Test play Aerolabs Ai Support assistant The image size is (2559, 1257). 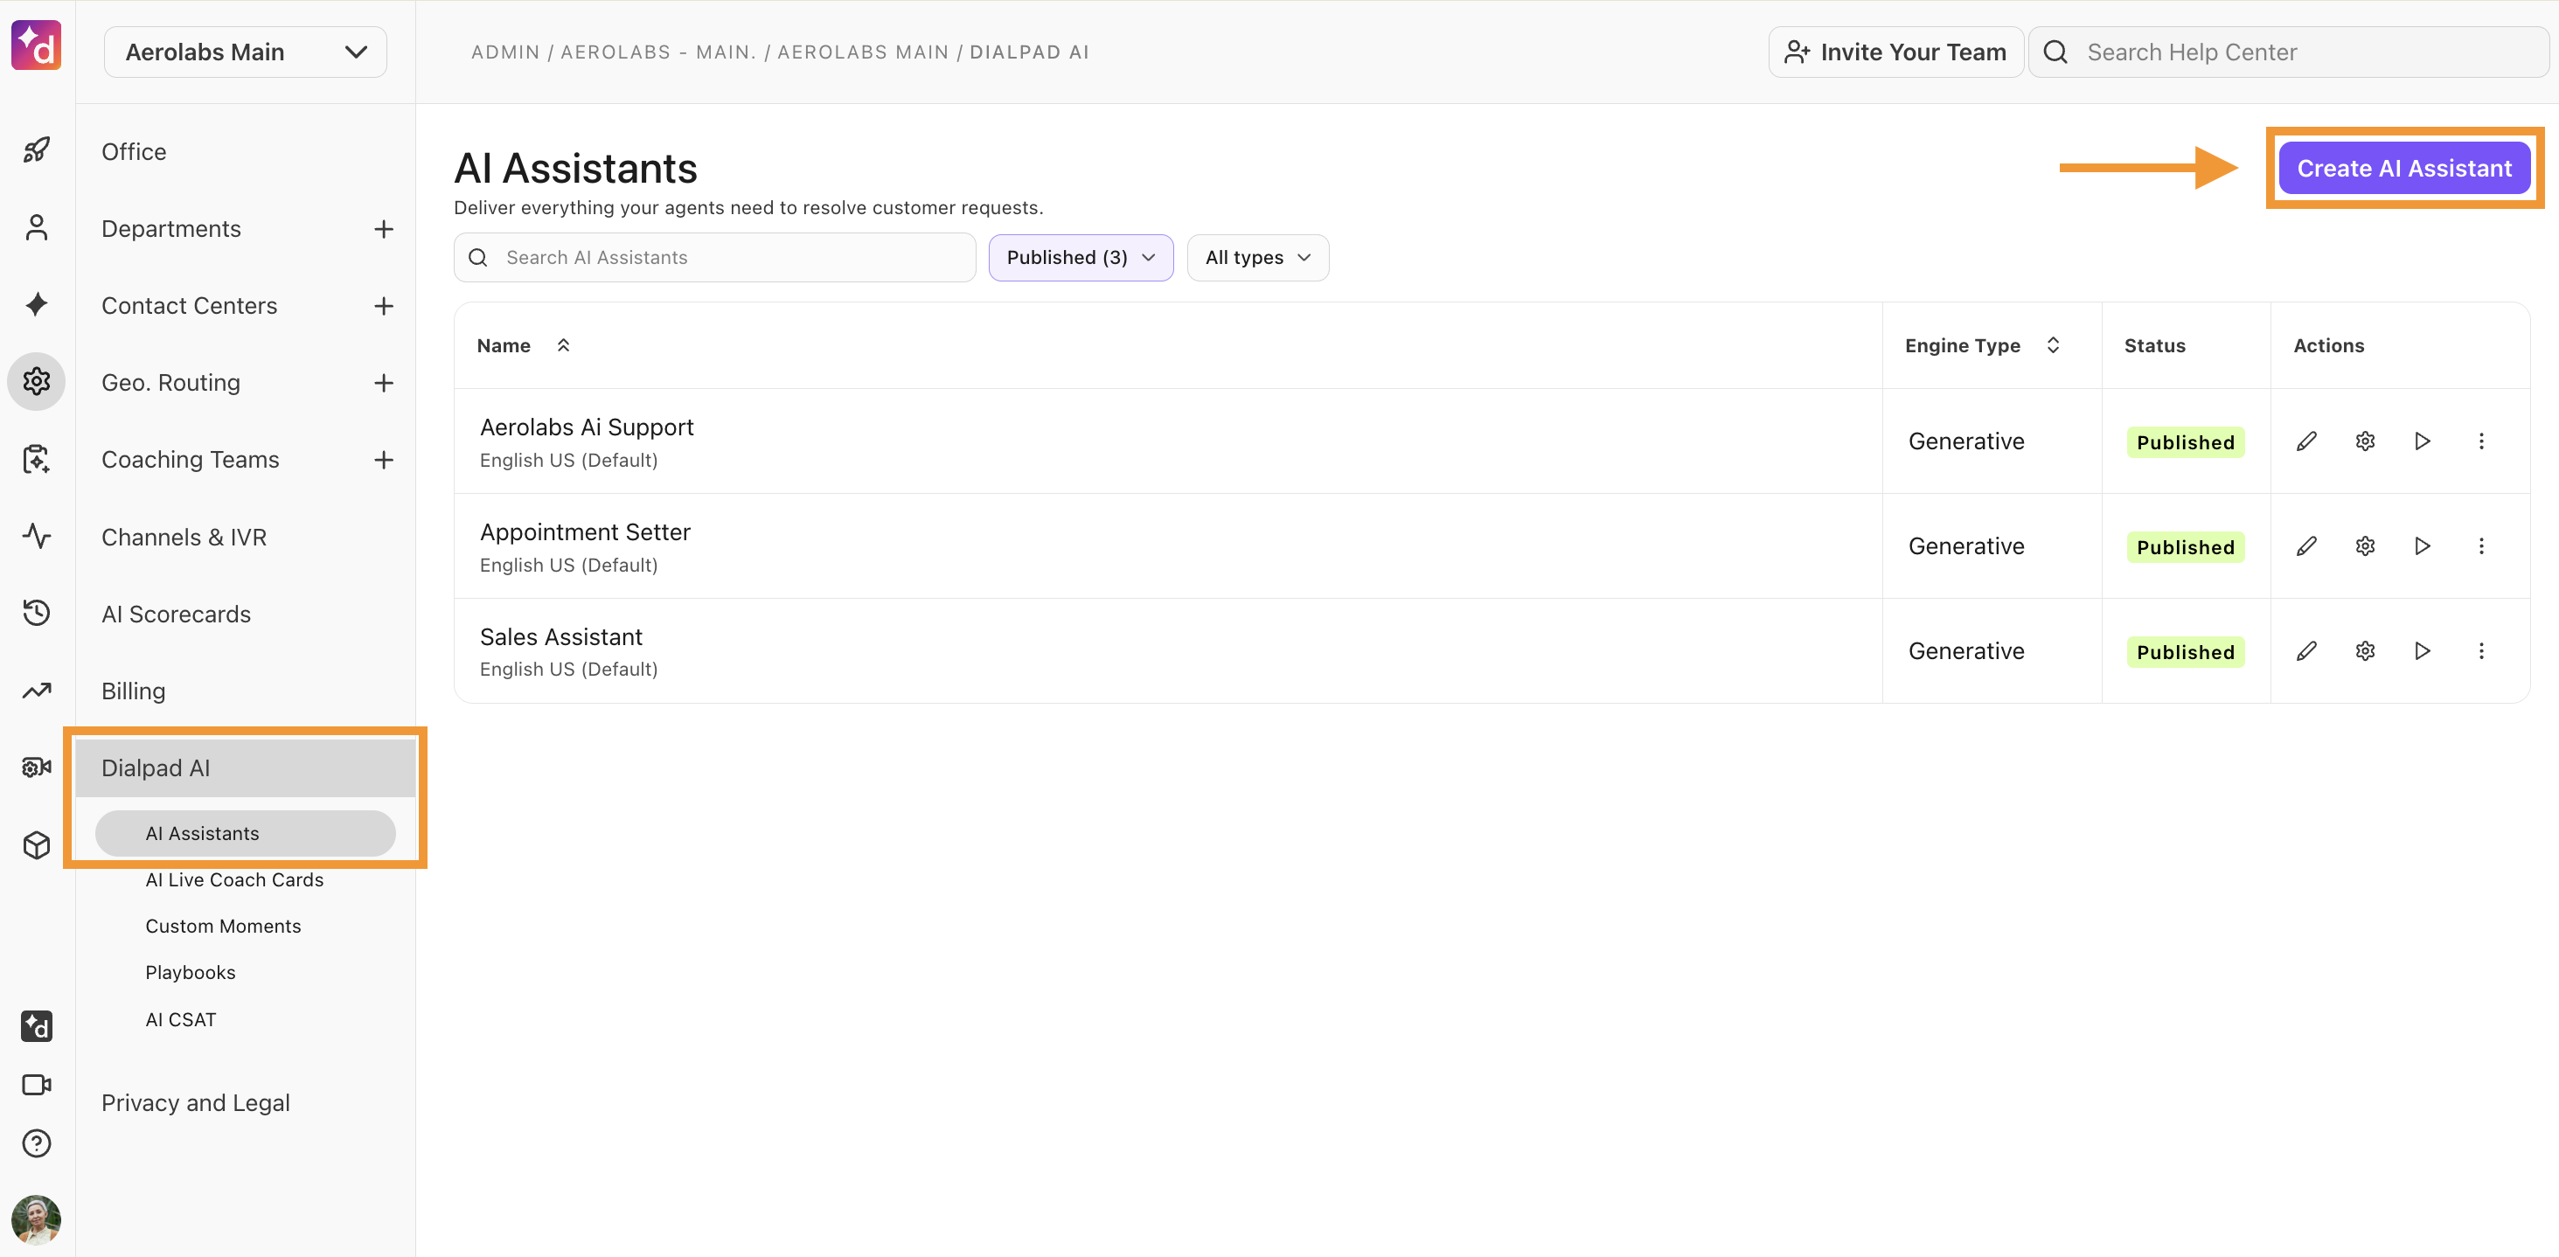(2423, 441)
